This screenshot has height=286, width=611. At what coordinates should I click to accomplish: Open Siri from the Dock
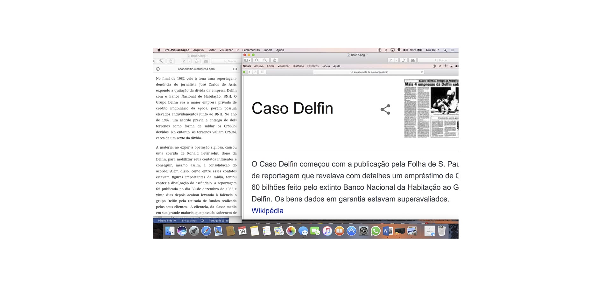pos(182,231)
